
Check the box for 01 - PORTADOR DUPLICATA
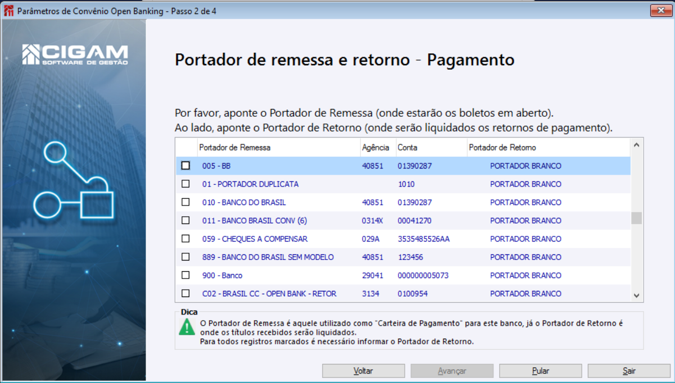click(185, 184)
